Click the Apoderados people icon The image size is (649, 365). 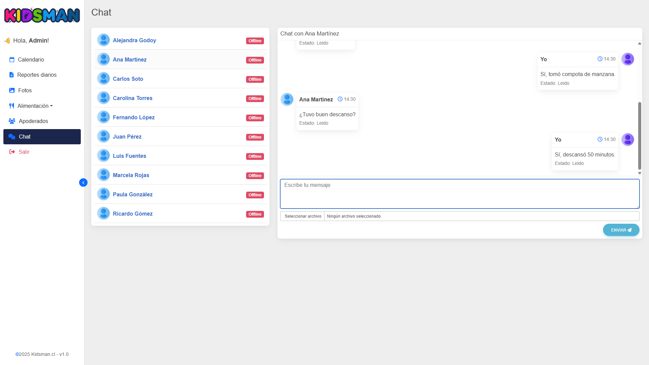pos(12,121)
